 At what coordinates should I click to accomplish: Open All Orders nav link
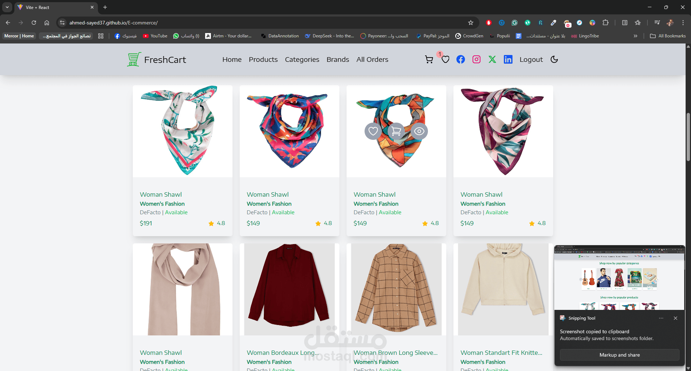[372, 59]
